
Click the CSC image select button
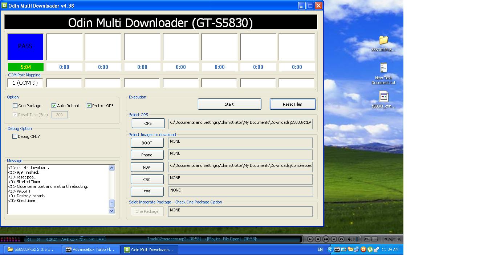[147, 180]
